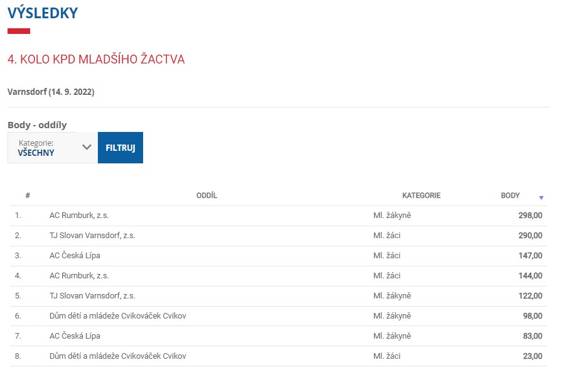Select TJ Slovan Varnsdorf, z.s. in row 2
This screenshot has width=563, height=377.
(x=92, y=236)
